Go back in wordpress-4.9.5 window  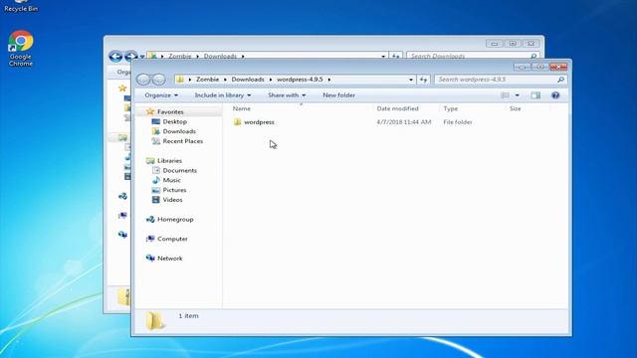143,80
